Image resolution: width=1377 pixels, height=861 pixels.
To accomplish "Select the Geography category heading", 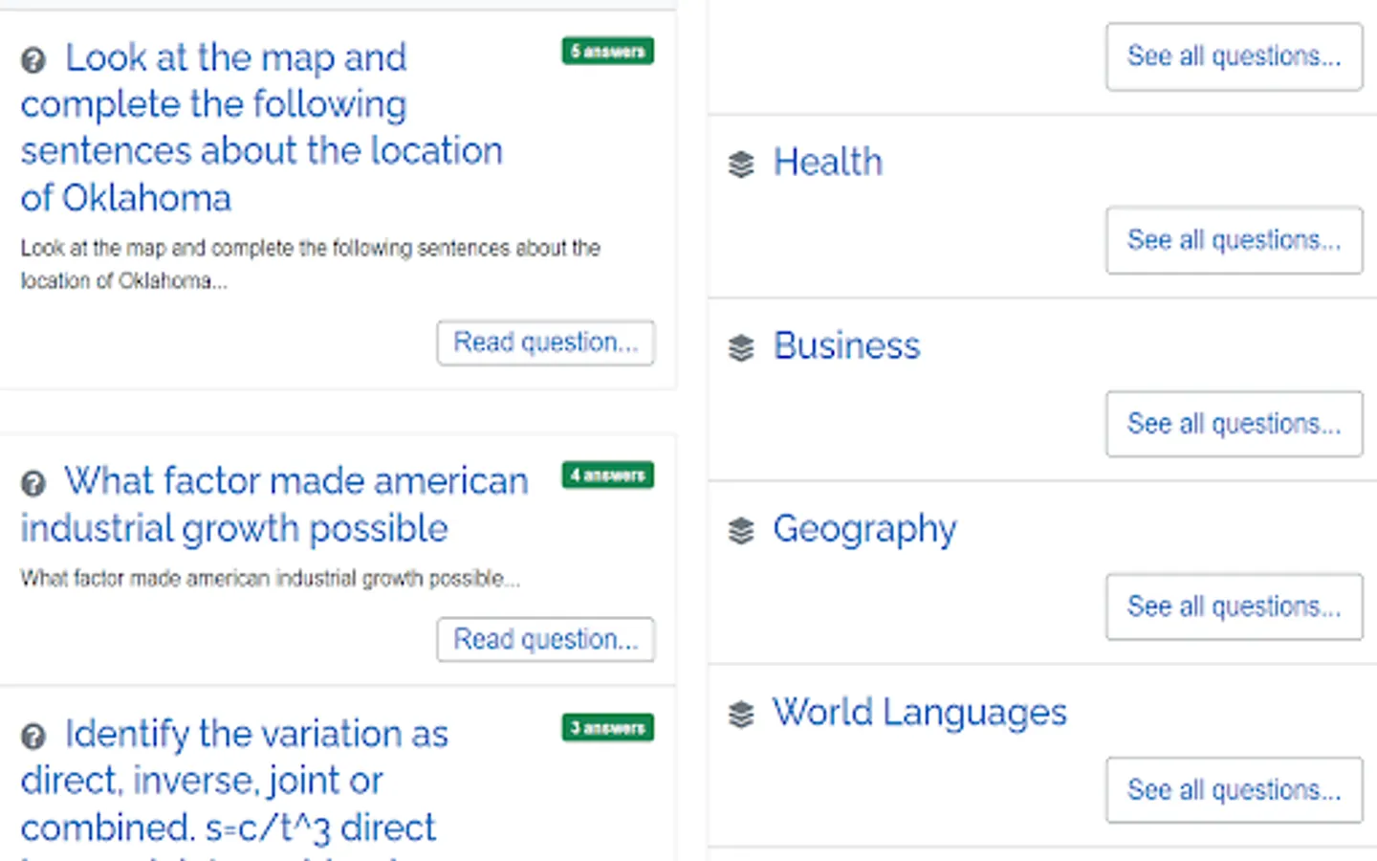I will (x=864, y=529).
